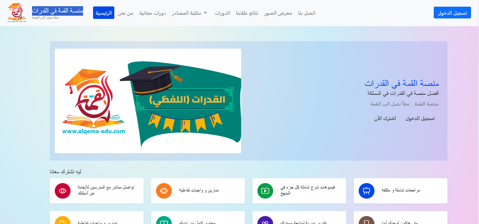Select نتائج طلابنا in navigation
479x224 pixels.
247,13
